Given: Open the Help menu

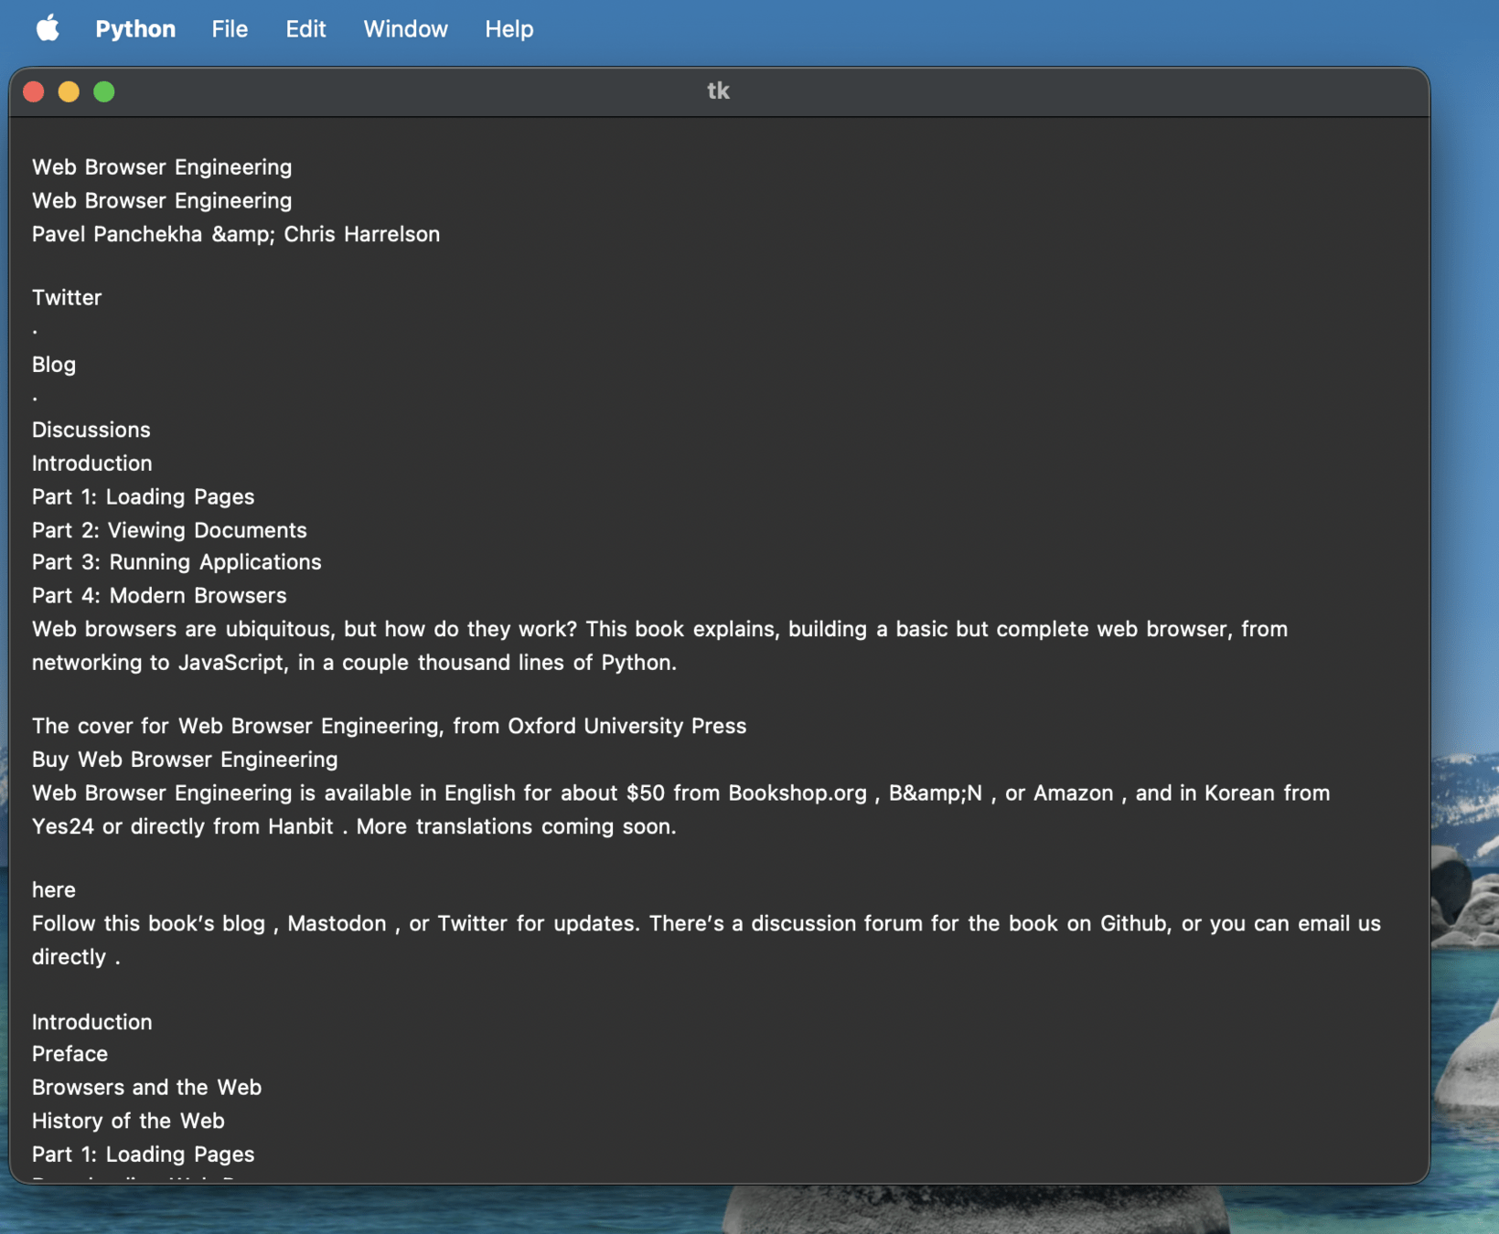Looking at the screenshot, I should pos(509,28).
